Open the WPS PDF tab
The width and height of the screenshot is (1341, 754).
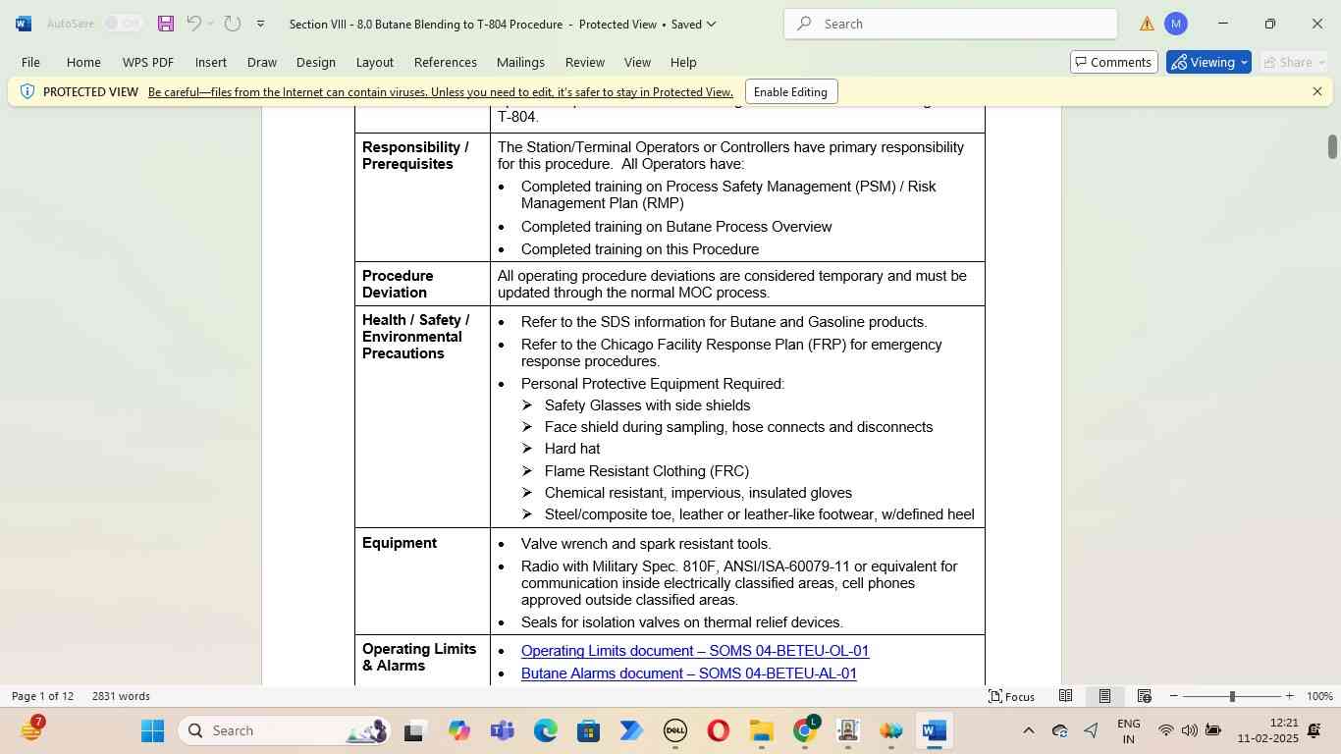pyautogui.click(x=148, y=62)
